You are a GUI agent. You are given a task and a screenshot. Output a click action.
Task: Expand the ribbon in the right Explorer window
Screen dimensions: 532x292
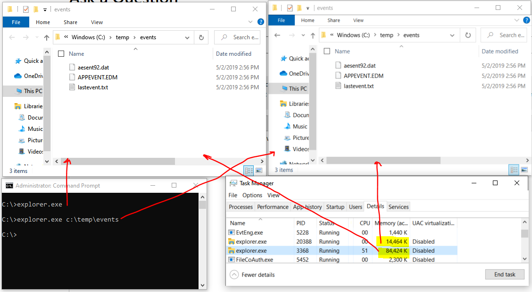517,20
